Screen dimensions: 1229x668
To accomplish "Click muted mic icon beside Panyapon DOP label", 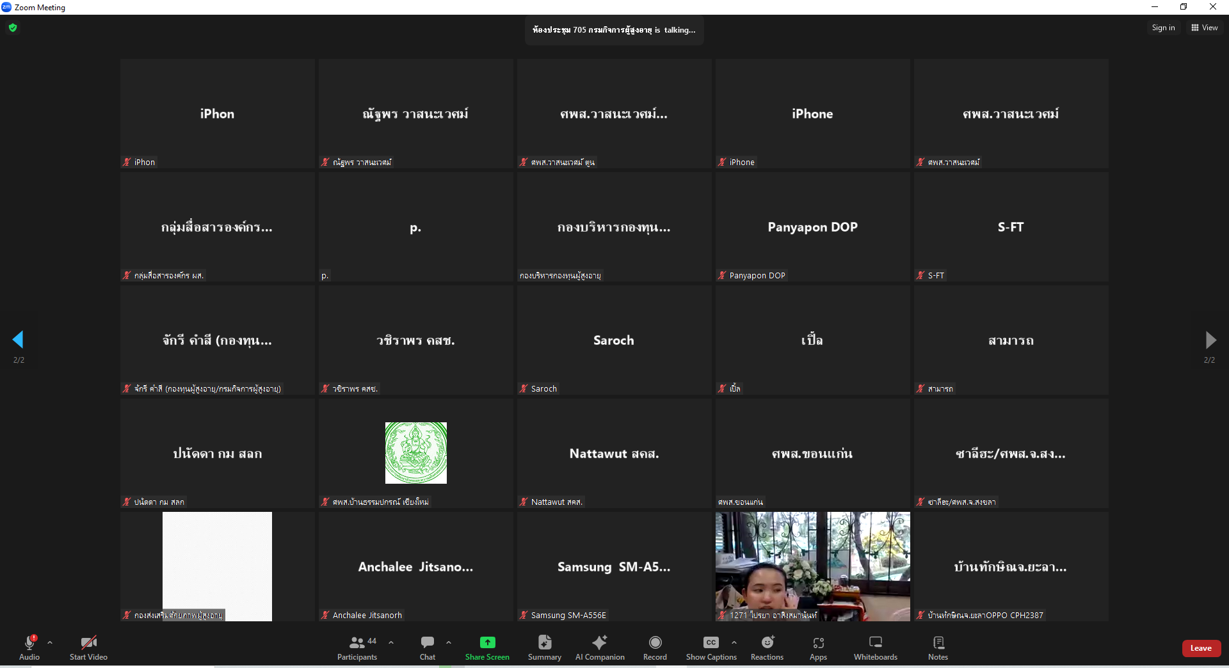I will click(x=722, y=275).
